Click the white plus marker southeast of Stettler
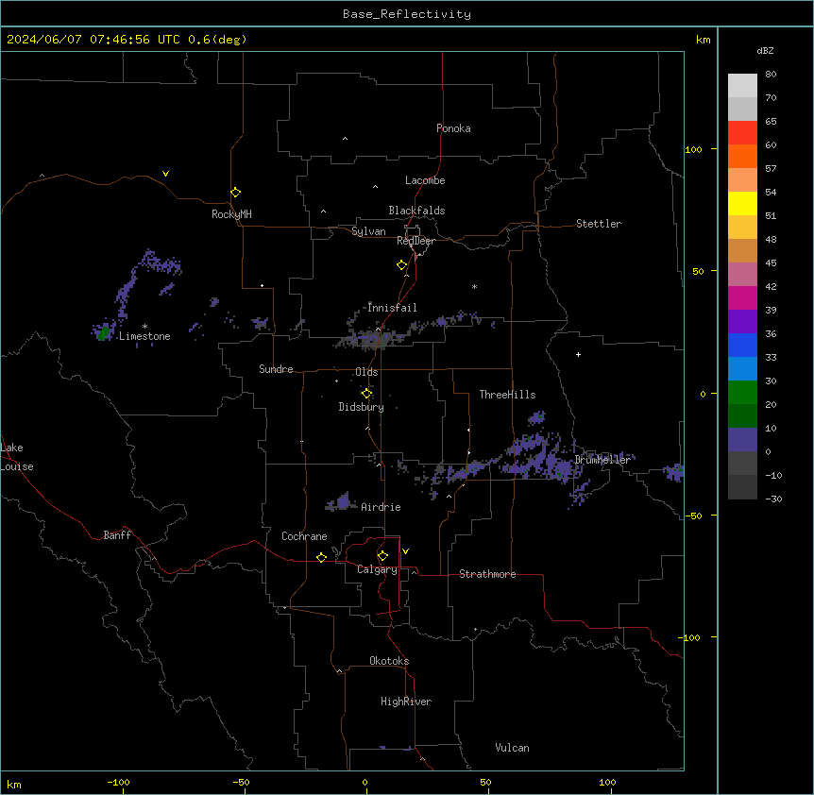This screenshot has height=795, width=814. pos(578,354)
